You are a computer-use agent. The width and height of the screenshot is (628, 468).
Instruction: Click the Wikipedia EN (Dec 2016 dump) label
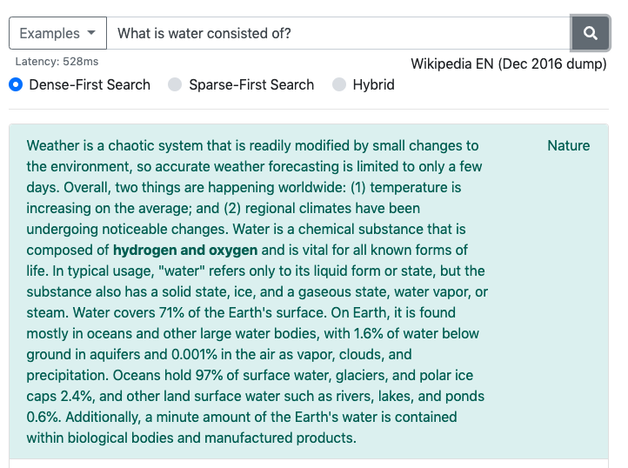click(509, 64)
